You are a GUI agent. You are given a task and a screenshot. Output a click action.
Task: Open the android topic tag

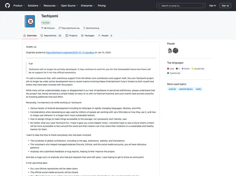tap(172, 89)
